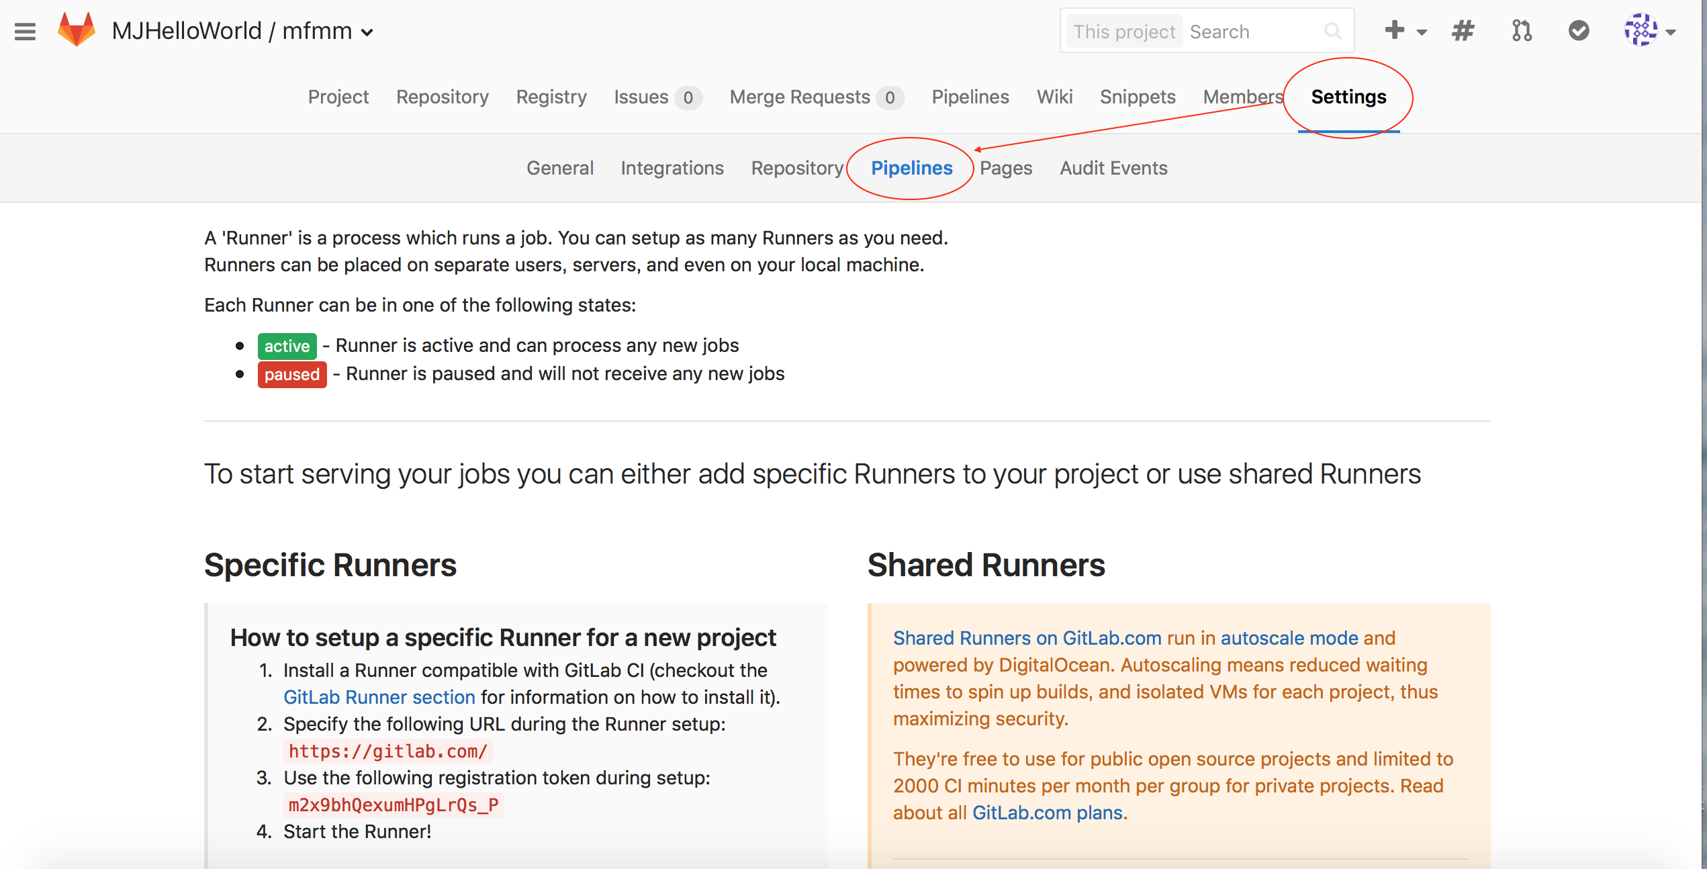Open issues via the hash icon

[1463, 31]
